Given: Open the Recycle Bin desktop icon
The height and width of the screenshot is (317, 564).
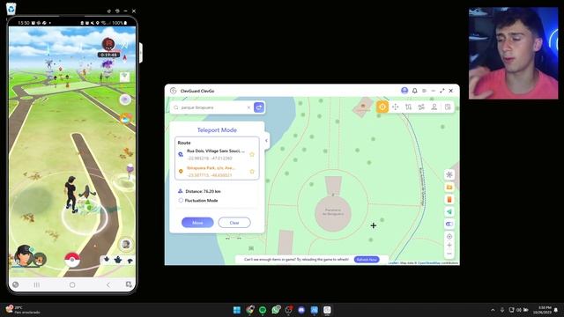Looking at the screenshot, I should click(x=11, y=9).
